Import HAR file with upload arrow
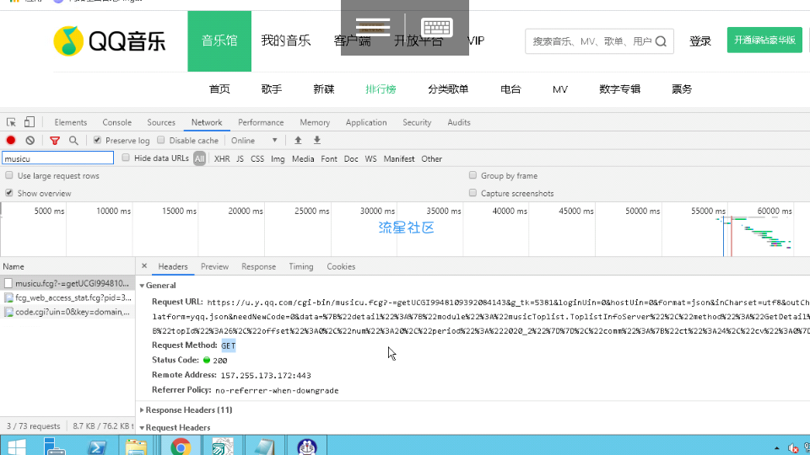 coord(298,141)
